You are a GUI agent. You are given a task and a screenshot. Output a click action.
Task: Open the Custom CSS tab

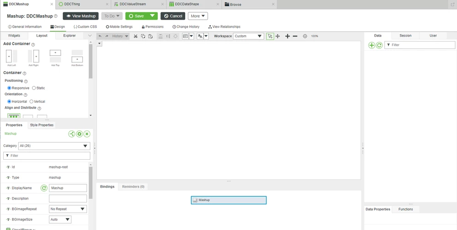click(x=85, y=27)
